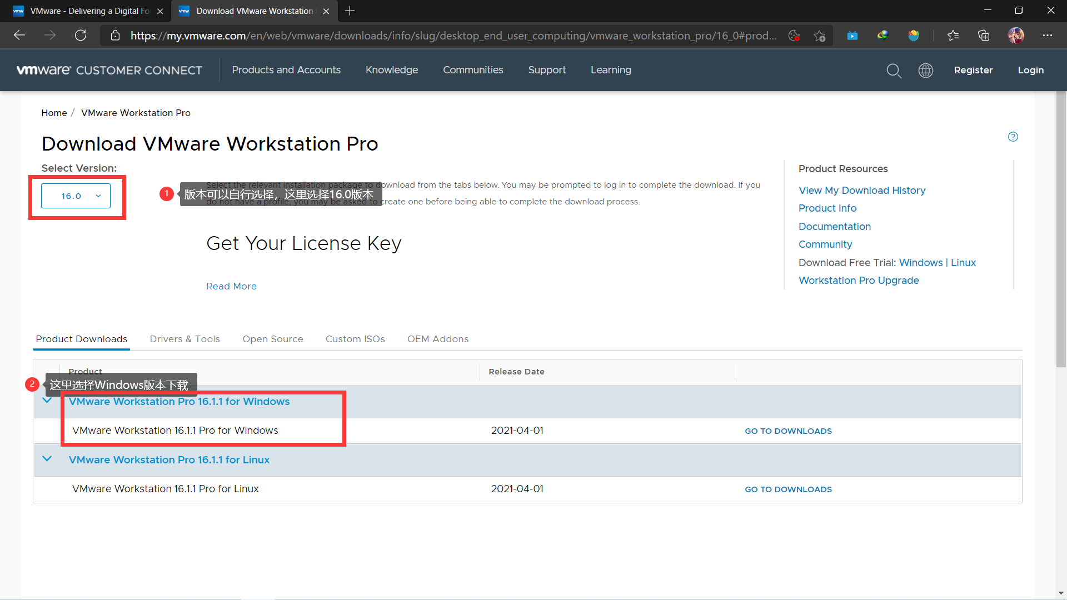
Task: Click the search magnifier icon in header
Action: 894,71
